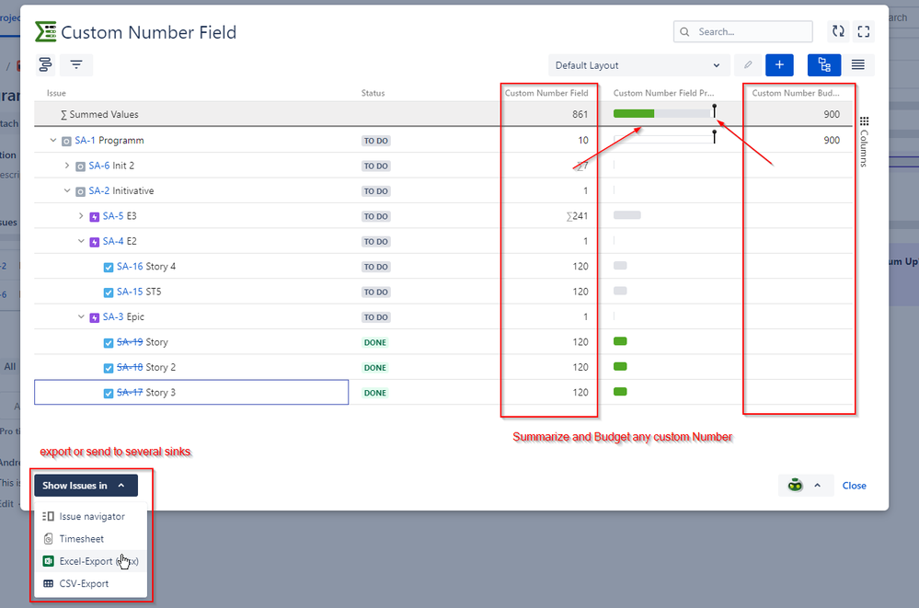Open the filter icon in the toolbar

76,64
